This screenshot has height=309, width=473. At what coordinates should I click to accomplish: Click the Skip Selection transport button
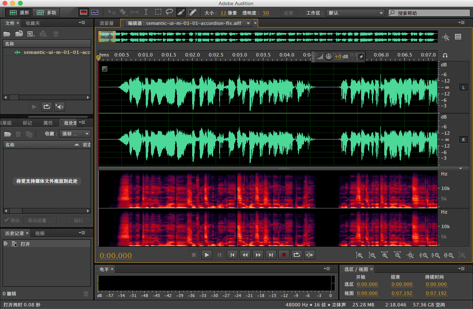point(310,255)
